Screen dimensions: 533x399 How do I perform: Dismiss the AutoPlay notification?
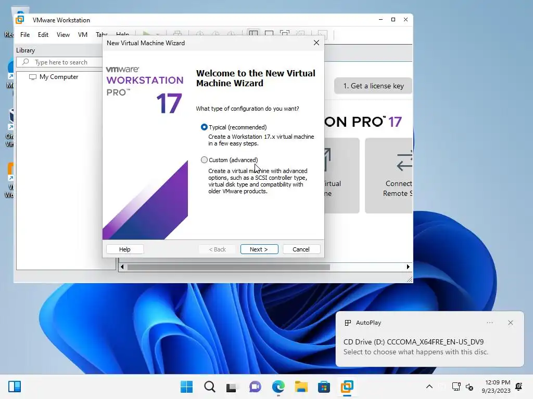[511, 323]
